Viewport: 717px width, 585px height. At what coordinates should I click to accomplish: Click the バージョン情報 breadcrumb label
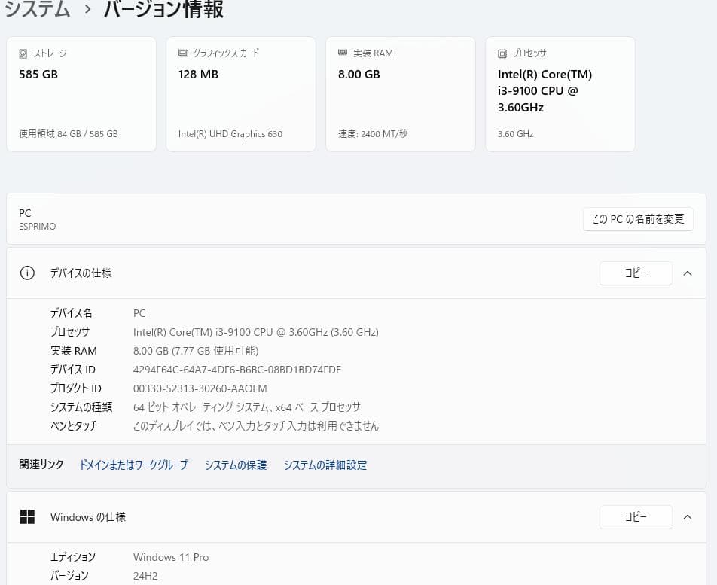pyautogui.click(x=163, y=10)
